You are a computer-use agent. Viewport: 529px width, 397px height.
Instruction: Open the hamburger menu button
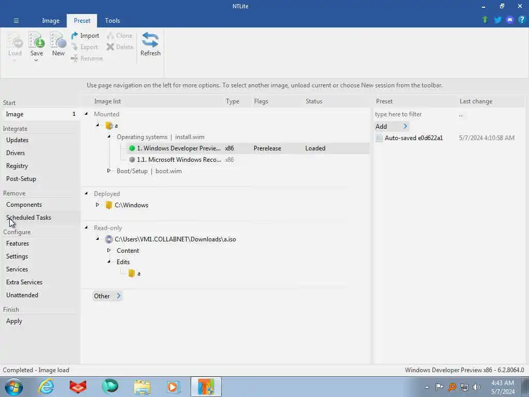pyautogui.click(x=16, y=21)
